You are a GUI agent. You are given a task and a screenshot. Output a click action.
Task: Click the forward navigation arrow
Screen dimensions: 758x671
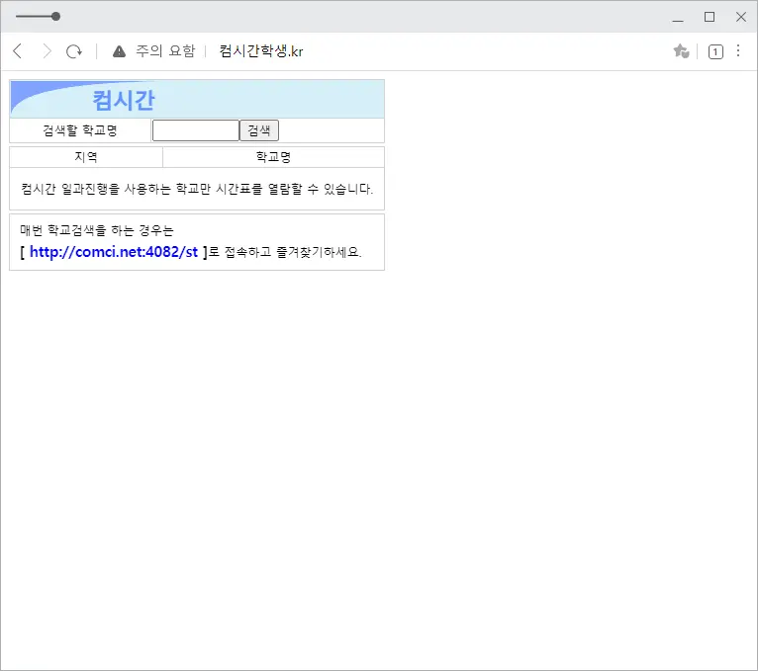46,51
